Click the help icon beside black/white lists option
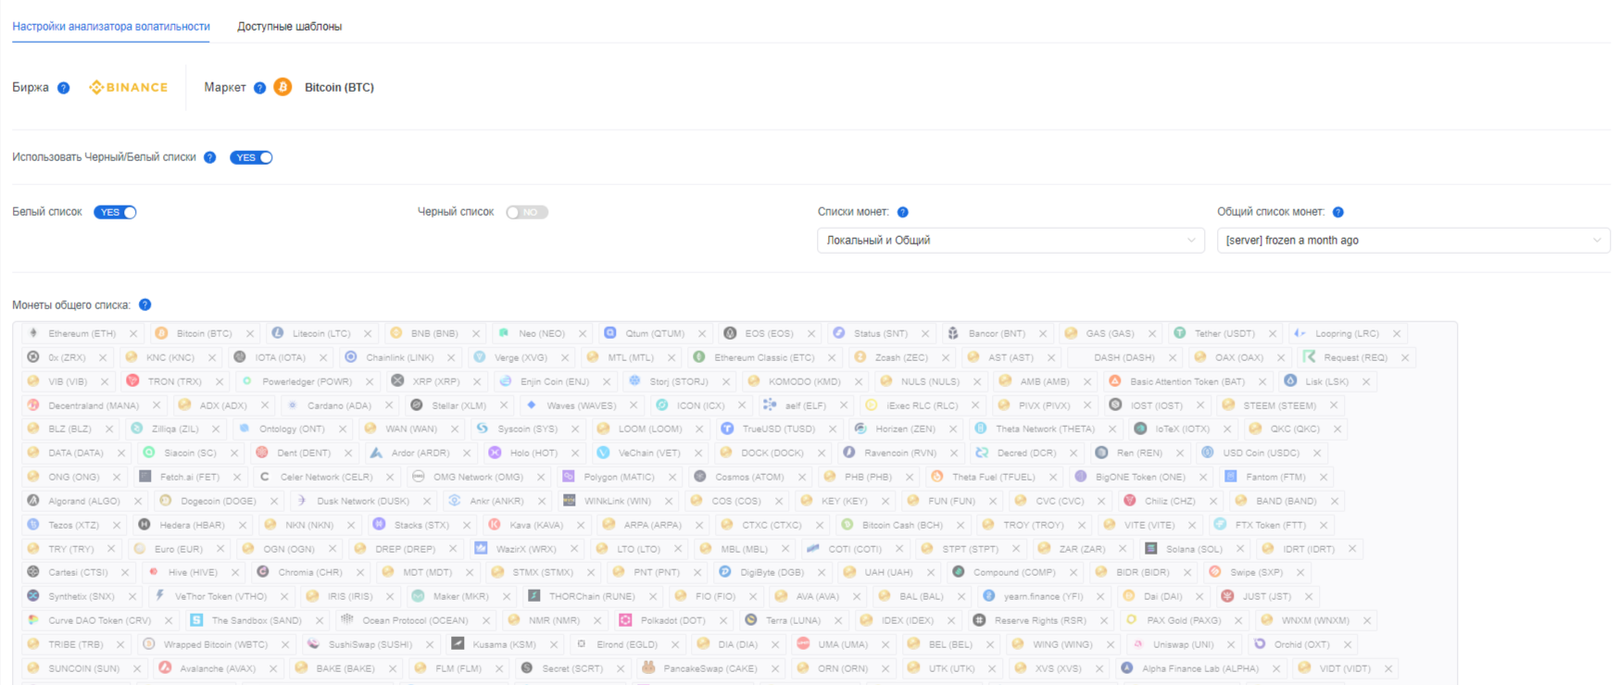Screen dimensions: 1620x685 click(209, 157)
